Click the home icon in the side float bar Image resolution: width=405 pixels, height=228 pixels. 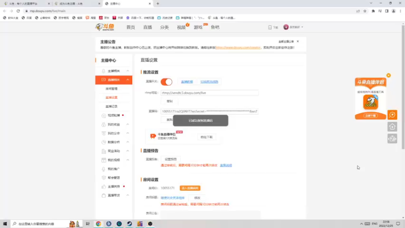point(392,127)
